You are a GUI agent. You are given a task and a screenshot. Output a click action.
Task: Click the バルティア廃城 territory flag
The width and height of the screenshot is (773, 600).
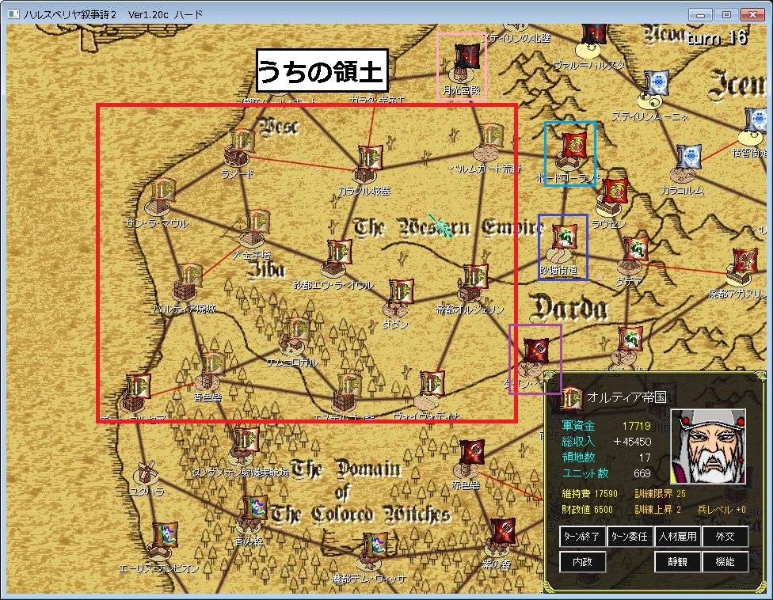click(190, 277)
